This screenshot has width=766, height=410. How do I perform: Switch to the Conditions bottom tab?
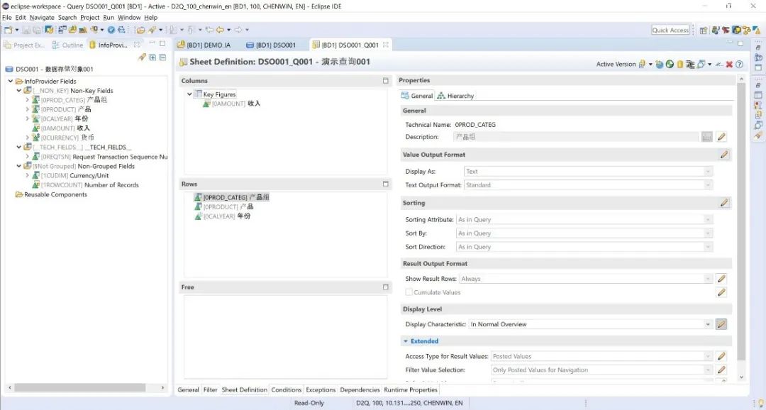tap(287, 389)
